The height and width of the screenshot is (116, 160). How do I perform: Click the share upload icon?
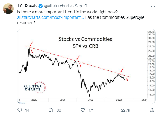pos(152,110)
